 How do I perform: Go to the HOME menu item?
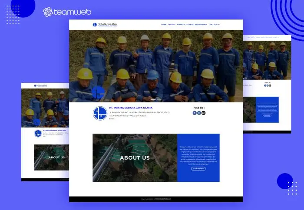point(164,25)
